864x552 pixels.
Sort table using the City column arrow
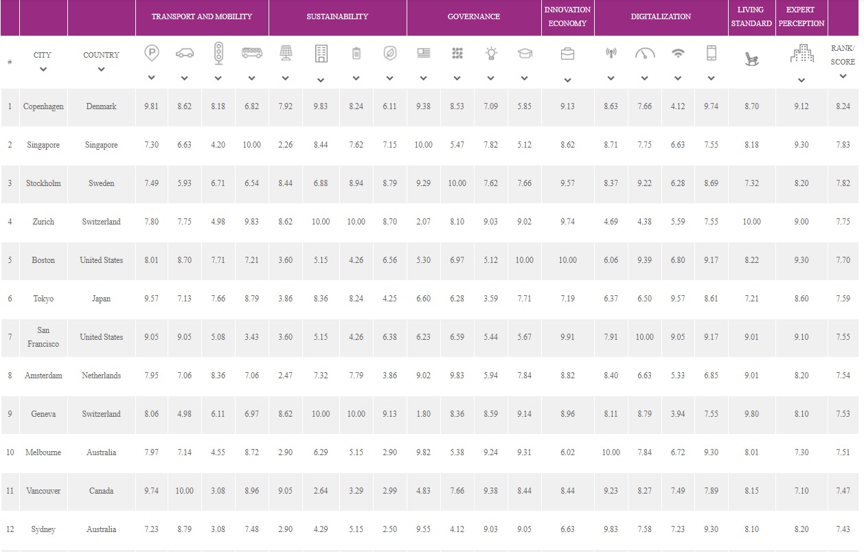[43, 69]
